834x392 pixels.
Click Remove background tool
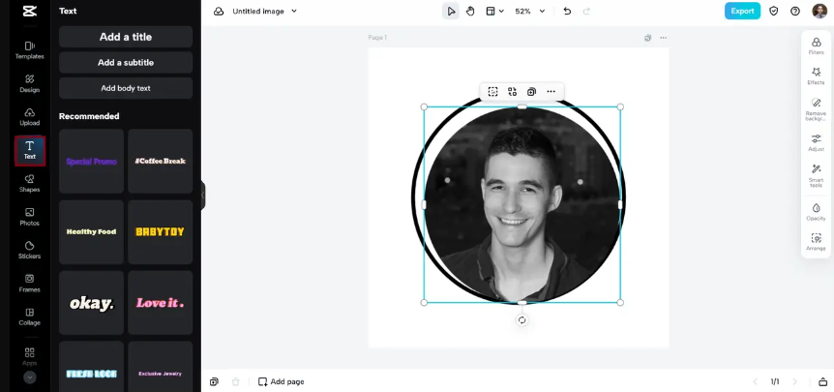click(x=816, y=109)
